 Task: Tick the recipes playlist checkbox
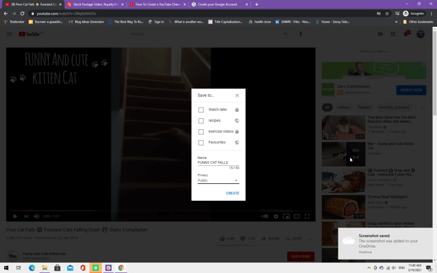pyautogui.click(x=201, y=120)
